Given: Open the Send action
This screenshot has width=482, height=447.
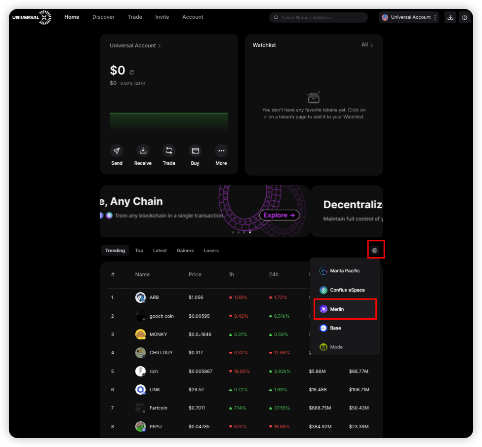Looking at the screenshot, I should [x=117, y=151].
